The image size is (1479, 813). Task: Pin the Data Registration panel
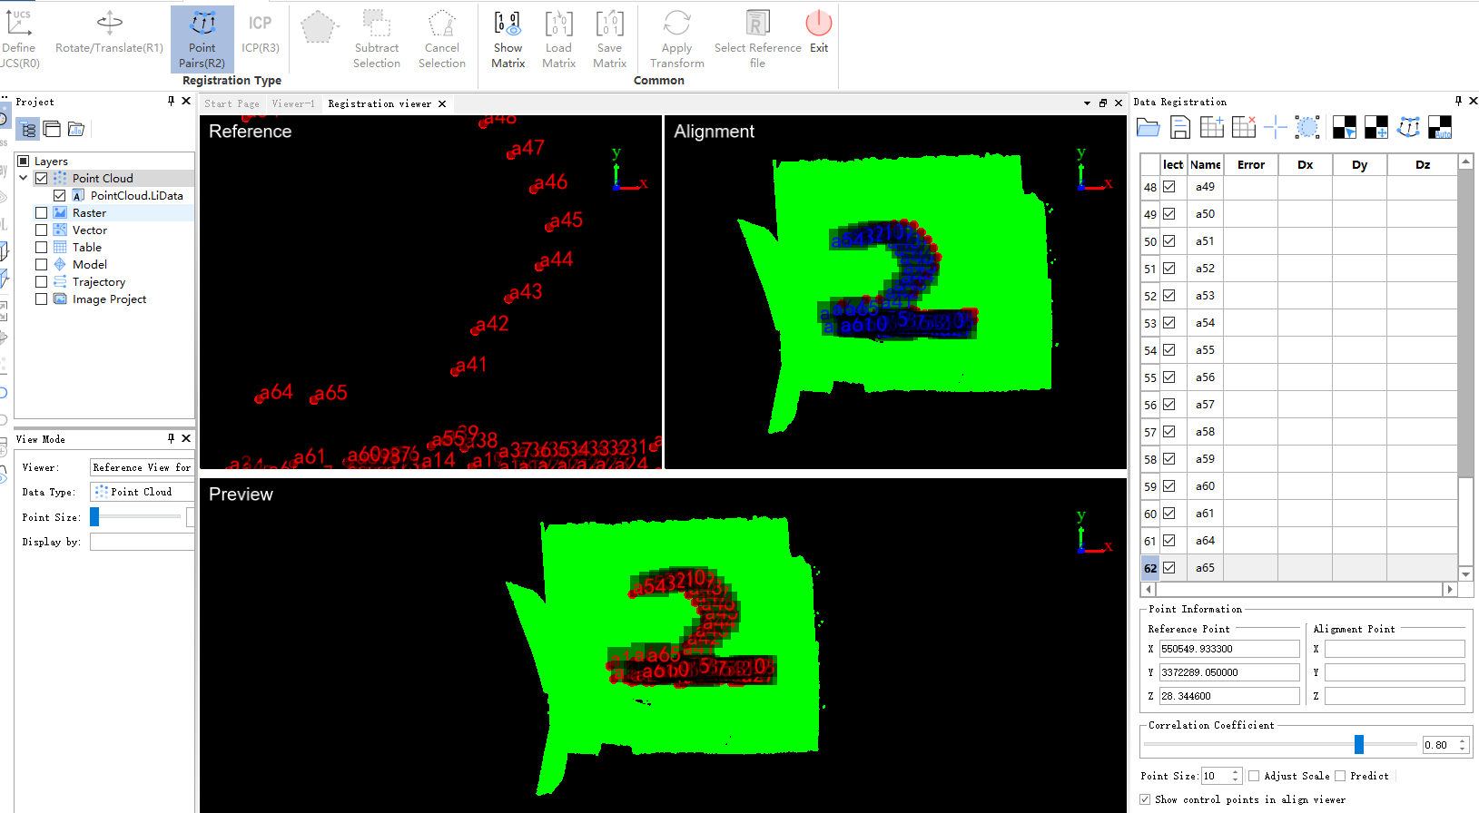pos(1458,102)
